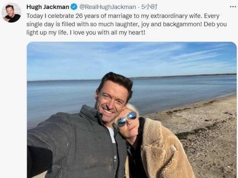Click the blue sky in the photo
Screen dimensions: 238x178
pos(132,59)
